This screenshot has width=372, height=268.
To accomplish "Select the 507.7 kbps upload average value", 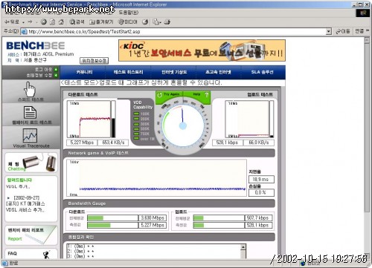I will pyautogui.click(x=258, y=218).
